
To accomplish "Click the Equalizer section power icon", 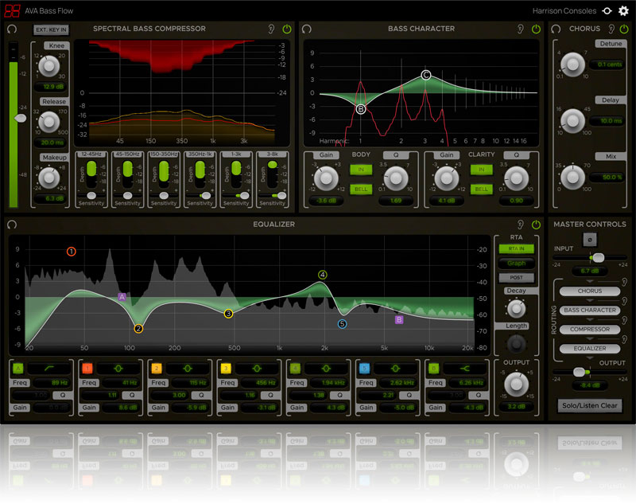I will tap(536, 225).
